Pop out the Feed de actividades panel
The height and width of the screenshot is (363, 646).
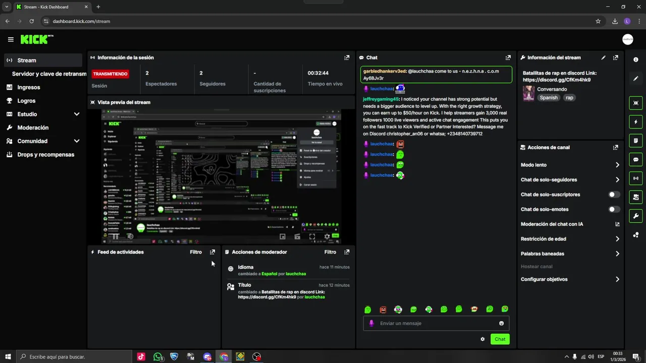(212, 252)
